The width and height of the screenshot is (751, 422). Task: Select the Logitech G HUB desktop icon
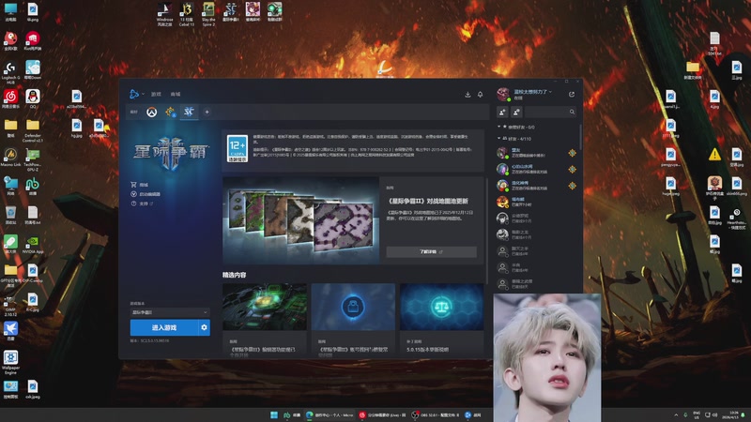click(10, 72)
